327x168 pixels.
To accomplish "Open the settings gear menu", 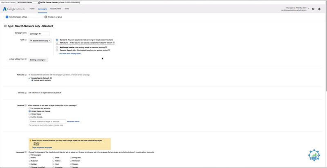I will click(313, 9).
